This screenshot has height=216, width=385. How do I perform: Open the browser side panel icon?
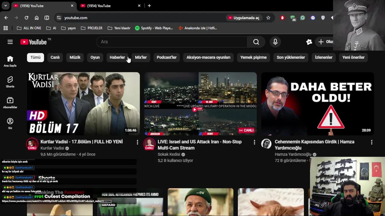[x=47, y=18]
